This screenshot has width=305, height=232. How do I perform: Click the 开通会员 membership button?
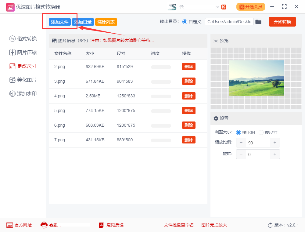(x=251, y=6)
